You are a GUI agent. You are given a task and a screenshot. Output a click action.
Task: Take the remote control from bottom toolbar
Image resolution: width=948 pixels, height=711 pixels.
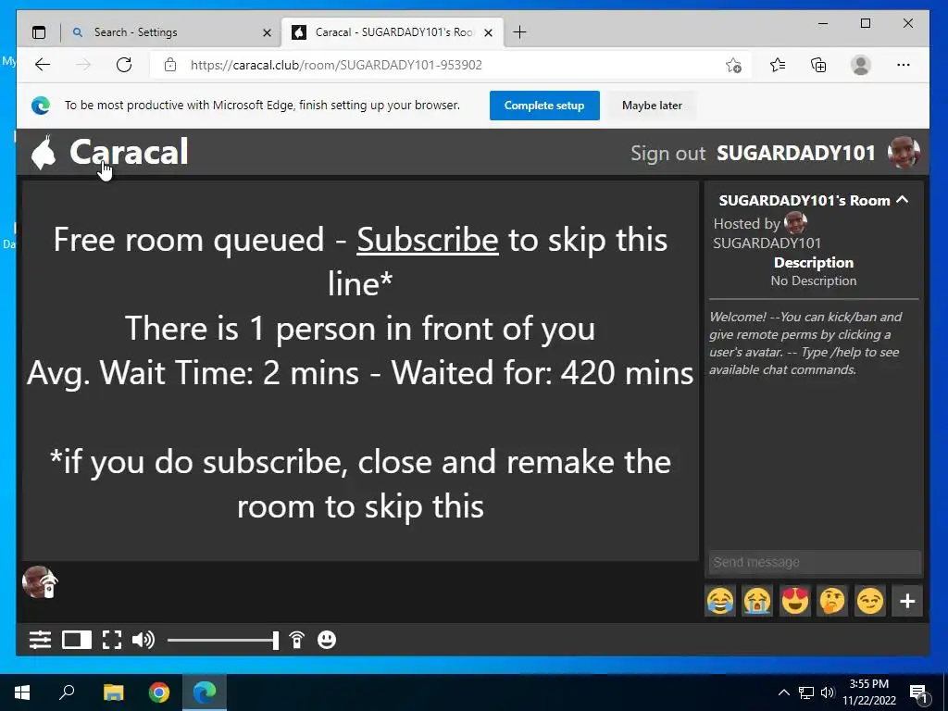[297, 640]
